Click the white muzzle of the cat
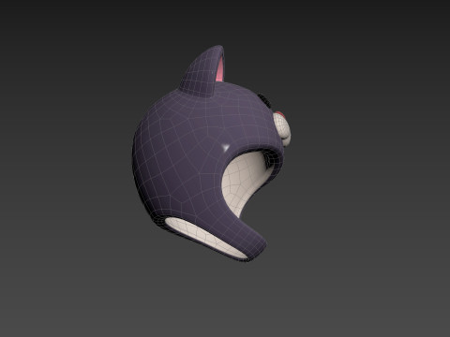Screen dimensions: 450x337 click(283, 128)
